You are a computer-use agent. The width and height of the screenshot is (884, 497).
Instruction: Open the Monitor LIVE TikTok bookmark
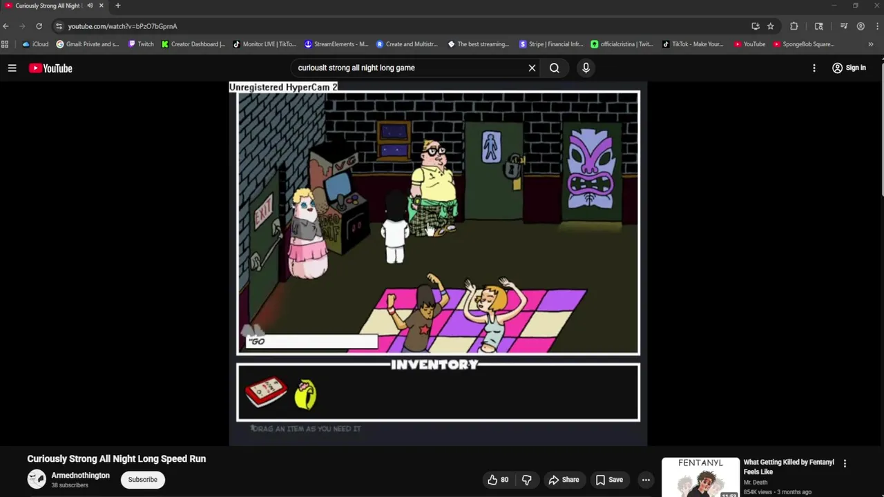pos(265,44)
